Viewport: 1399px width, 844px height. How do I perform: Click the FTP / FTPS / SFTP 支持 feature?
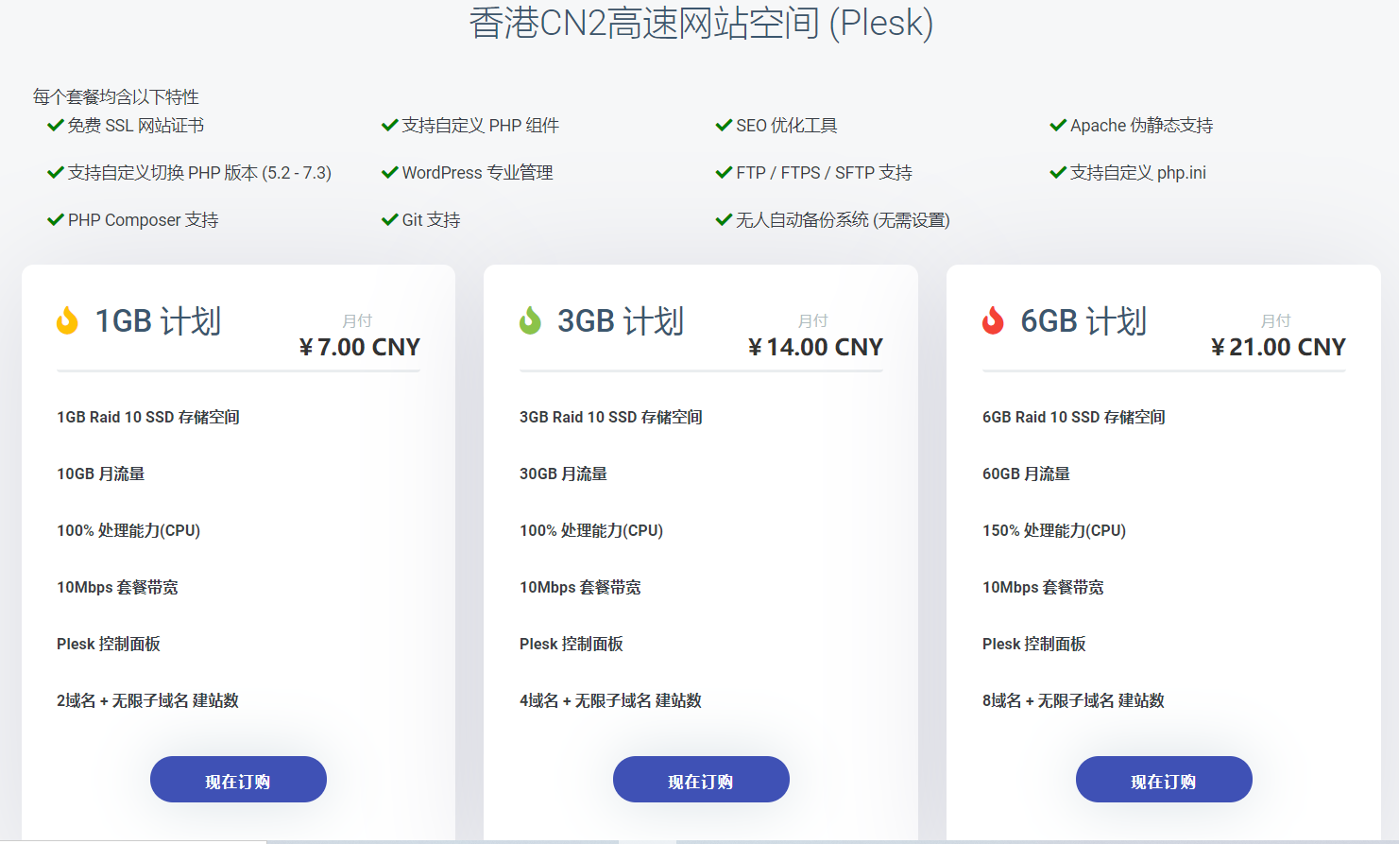coord(824,172)
